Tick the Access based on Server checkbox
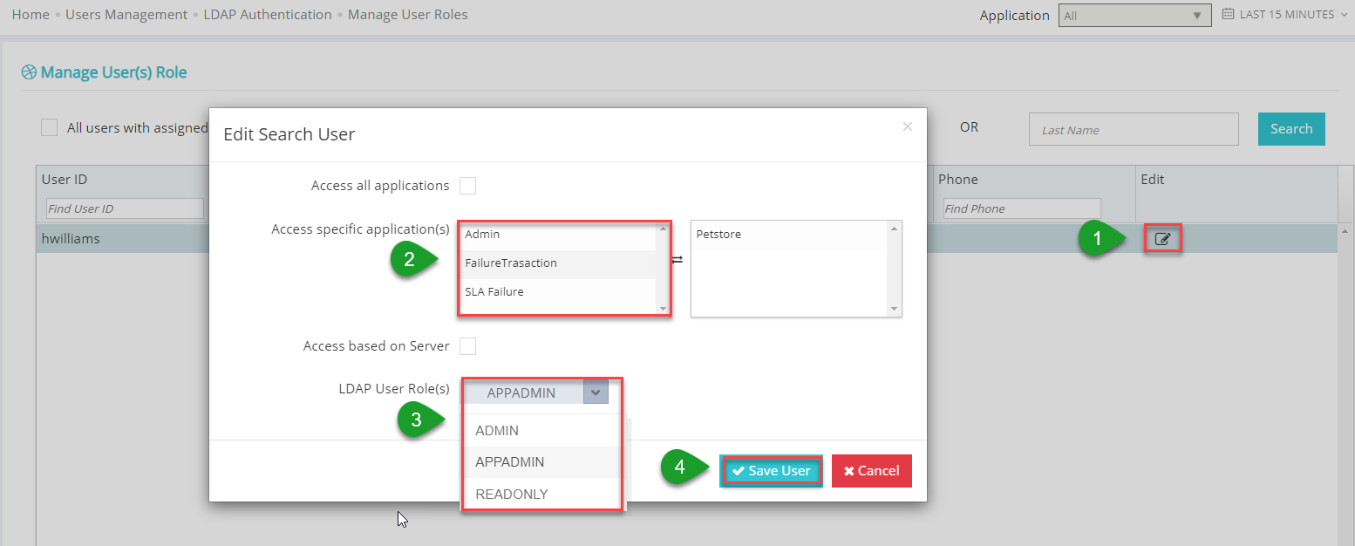 coord(468,346)
